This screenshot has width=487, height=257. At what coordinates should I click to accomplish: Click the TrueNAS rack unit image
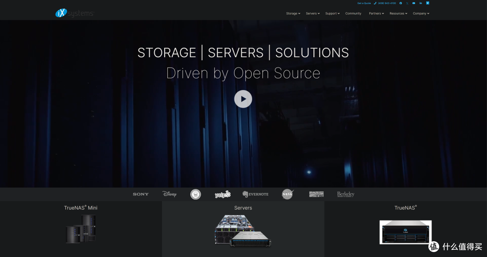[x=406, y=232]
